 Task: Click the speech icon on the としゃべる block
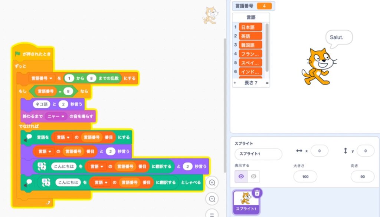(28, 183)
